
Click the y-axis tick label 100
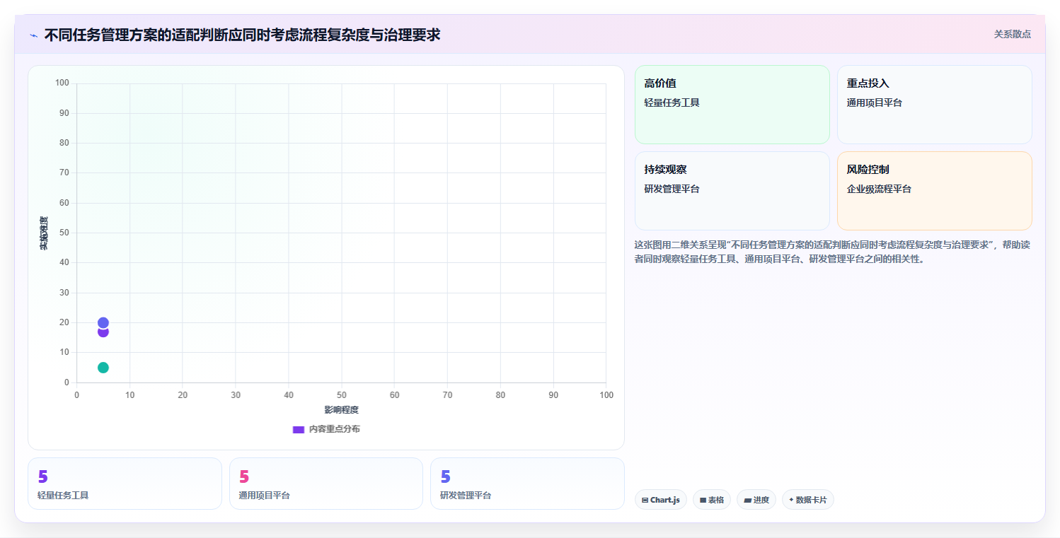[62, 83]
